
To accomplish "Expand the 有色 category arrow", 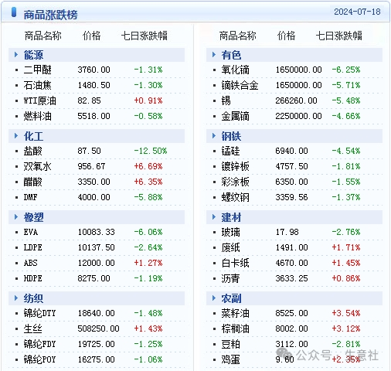I will tap(214, 55).
